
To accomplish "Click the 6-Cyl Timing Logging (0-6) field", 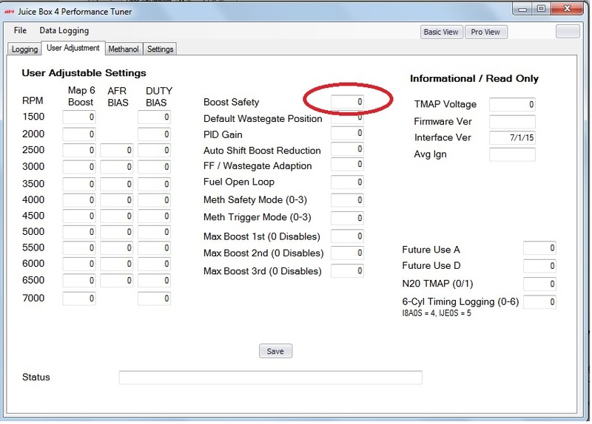I will click(539, 302).
